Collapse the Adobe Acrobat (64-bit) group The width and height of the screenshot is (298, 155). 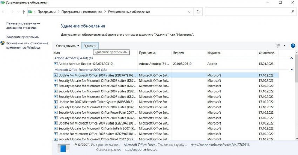(x=292, y=58)
